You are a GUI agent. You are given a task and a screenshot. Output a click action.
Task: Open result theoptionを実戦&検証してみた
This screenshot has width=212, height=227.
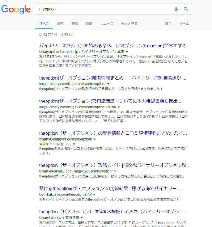tap(113, 212)
